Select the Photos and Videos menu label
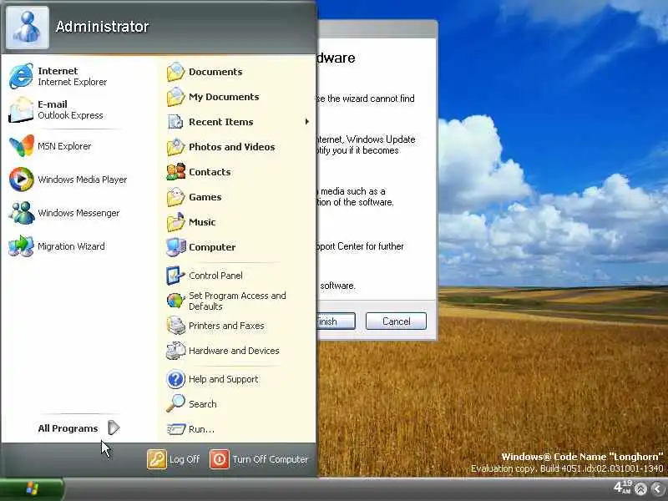 (x=232, y=147)
